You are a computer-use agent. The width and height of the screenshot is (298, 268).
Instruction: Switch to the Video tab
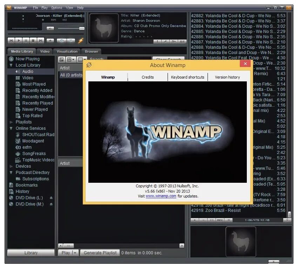point(45,51)
